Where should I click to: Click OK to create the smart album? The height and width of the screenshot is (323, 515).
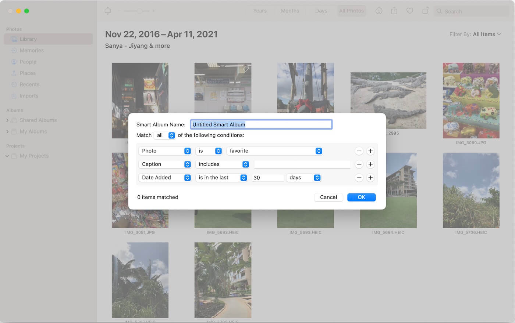coord(361,197)
